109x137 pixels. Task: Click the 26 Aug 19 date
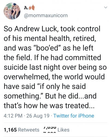click(x=38, y=116)
